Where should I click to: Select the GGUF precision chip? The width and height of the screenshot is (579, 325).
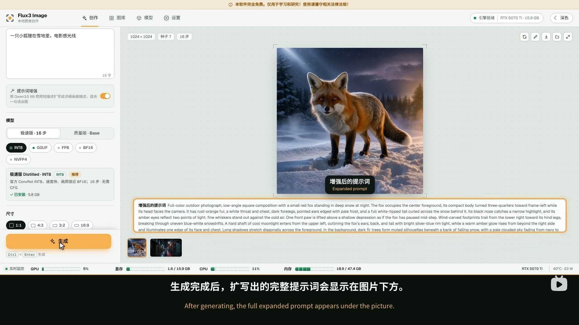40,148
